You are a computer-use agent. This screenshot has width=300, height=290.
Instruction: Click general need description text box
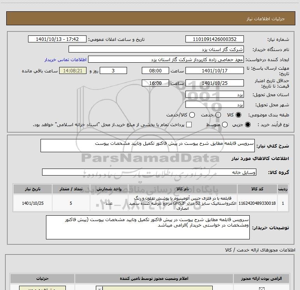click(148, 146)
